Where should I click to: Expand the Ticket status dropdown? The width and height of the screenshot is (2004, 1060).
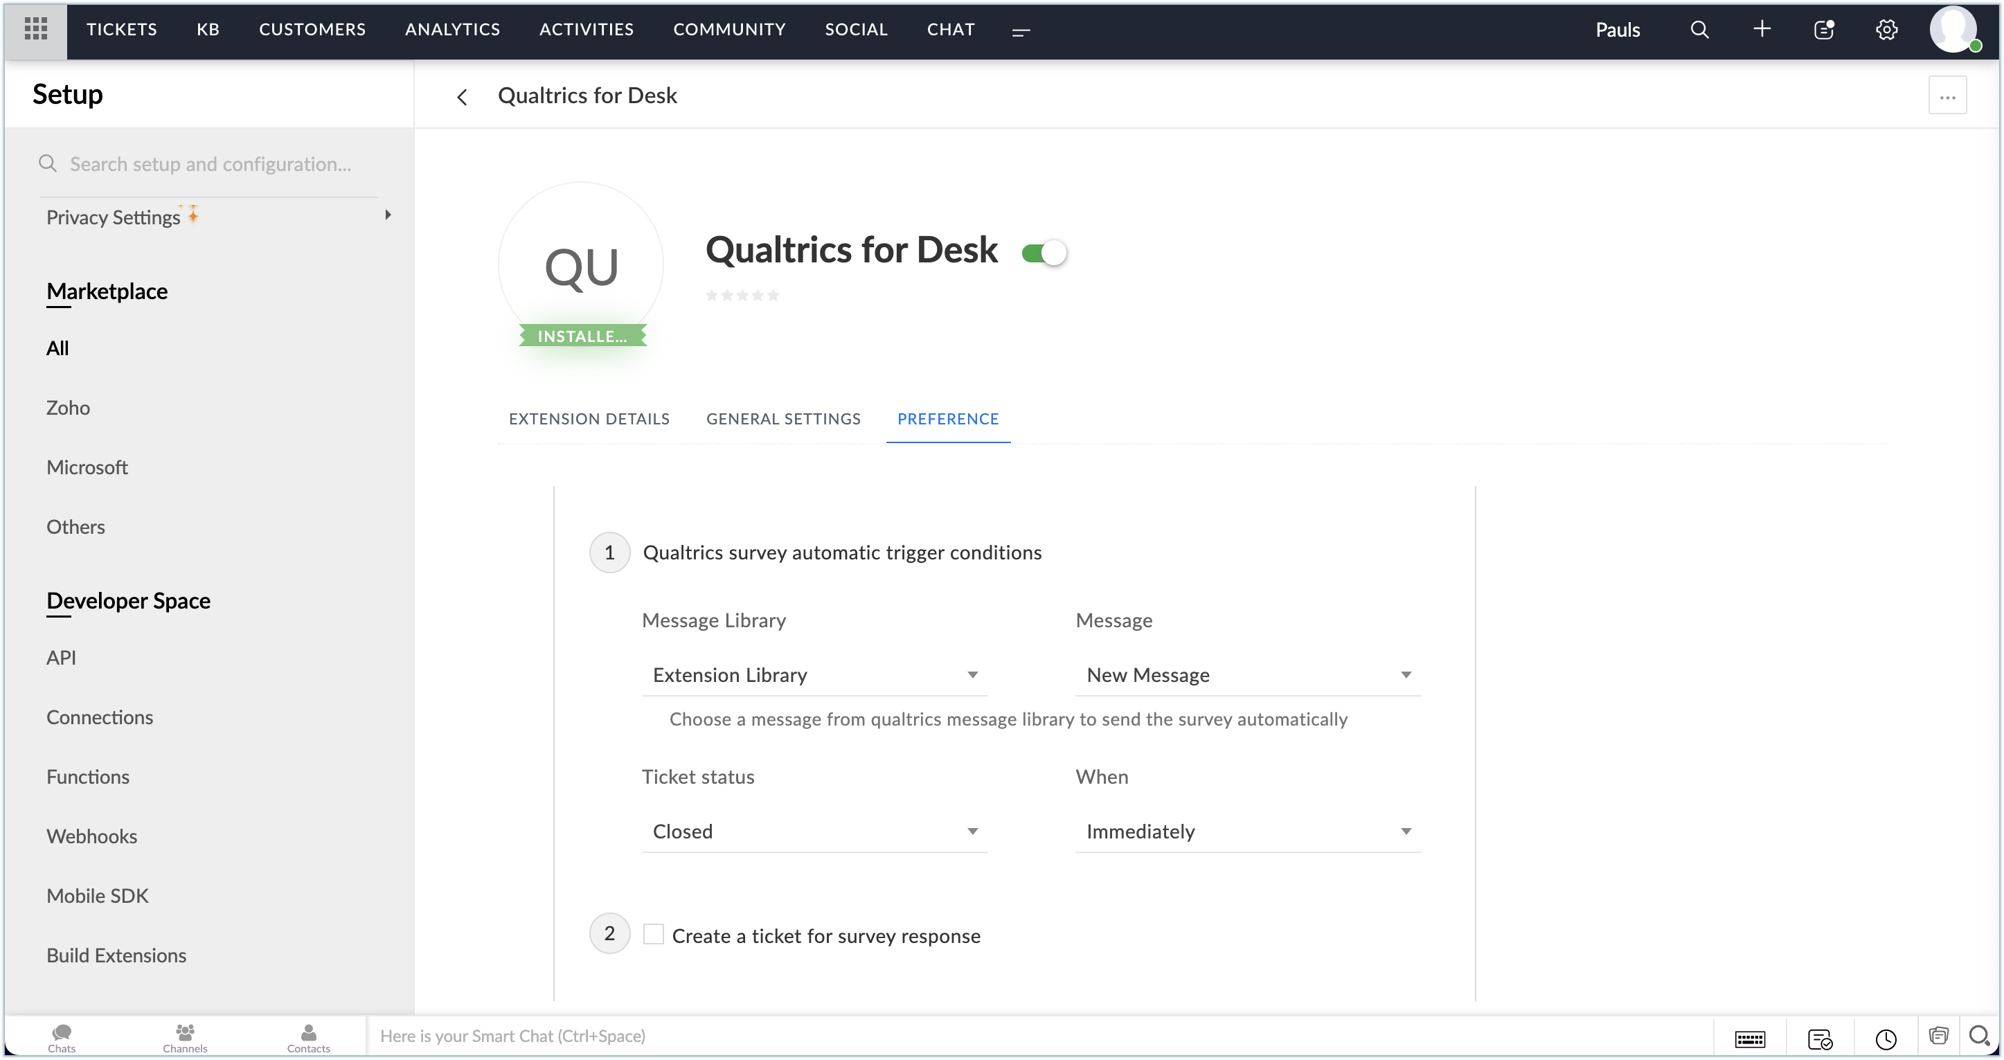click(x=814, y=831)
